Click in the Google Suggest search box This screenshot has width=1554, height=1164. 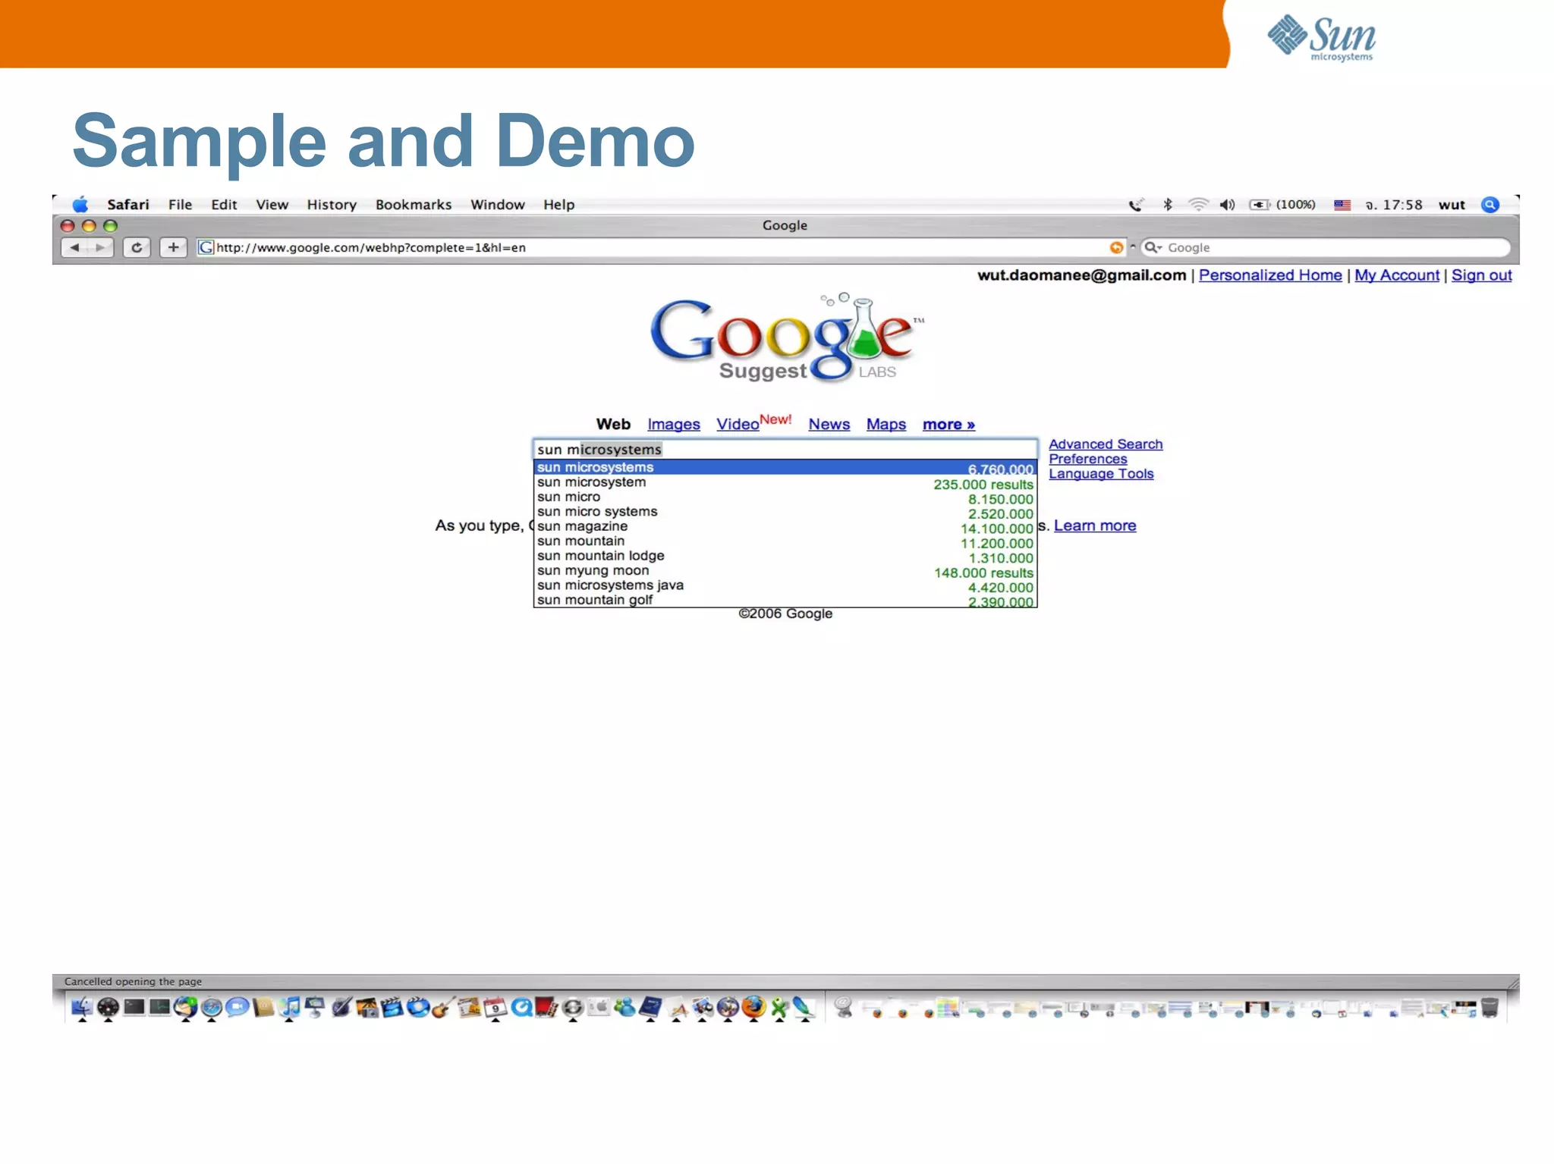point(785,449)
